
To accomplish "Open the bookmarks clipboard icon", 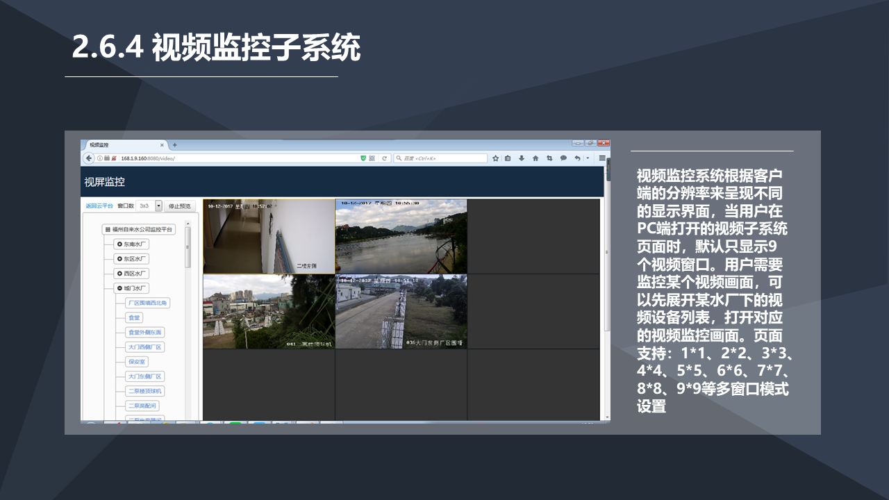I will [x=508, y=158].
